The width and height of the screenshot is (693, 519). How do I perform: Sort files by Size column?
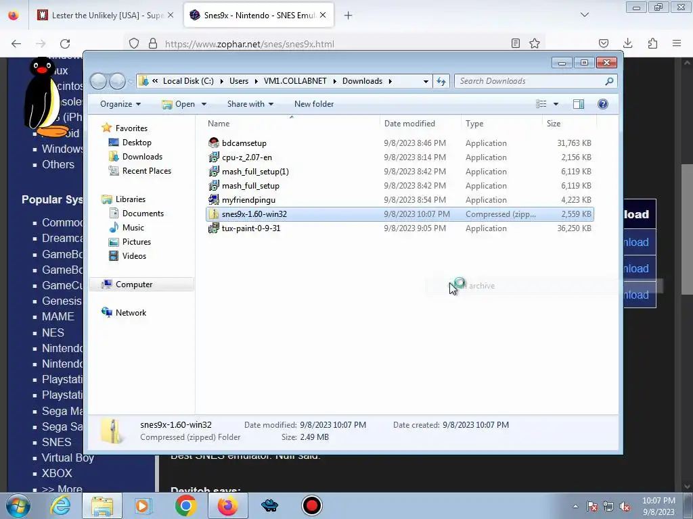(x=569, y=124)
